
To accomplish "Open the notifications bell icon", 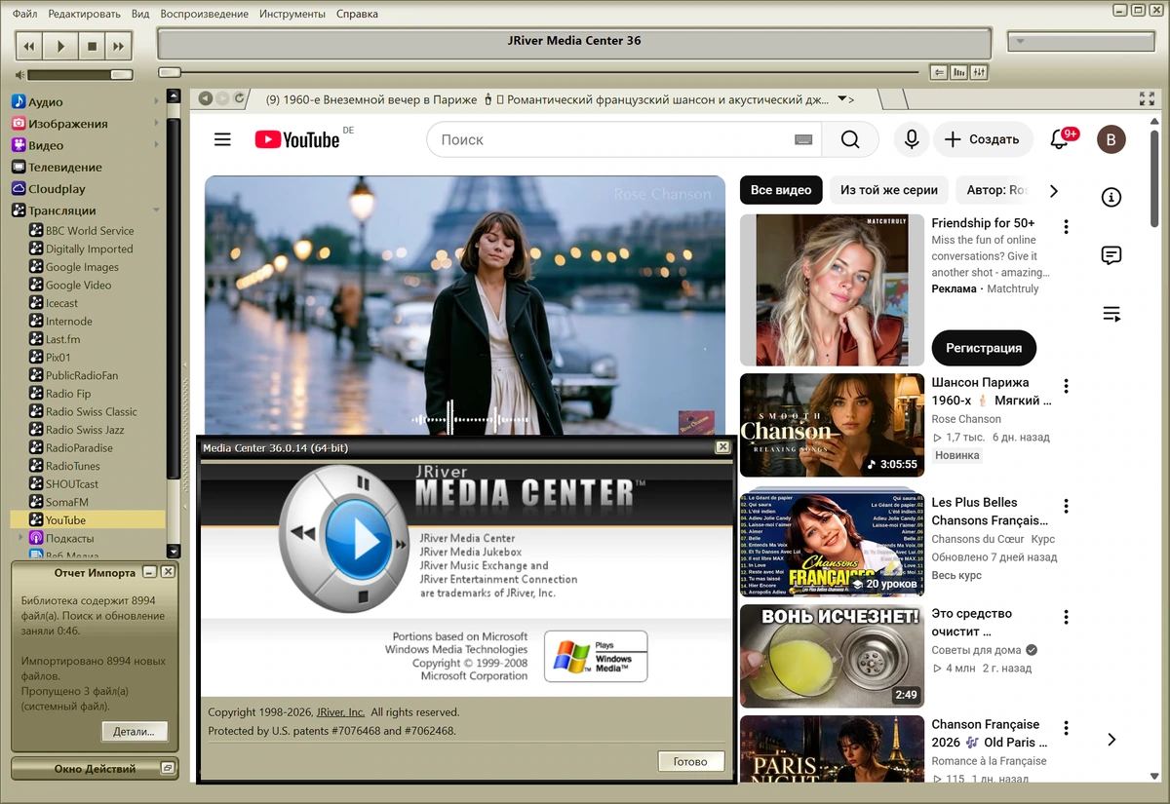I will point(1059,139).
